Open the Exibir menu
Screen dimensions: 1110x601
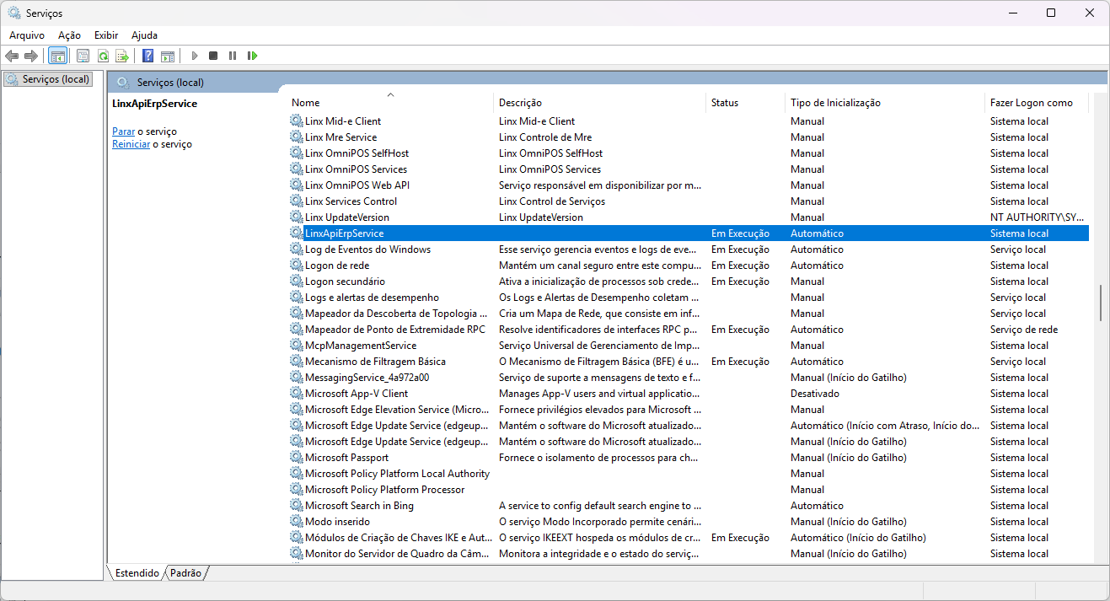coord(106,35)
